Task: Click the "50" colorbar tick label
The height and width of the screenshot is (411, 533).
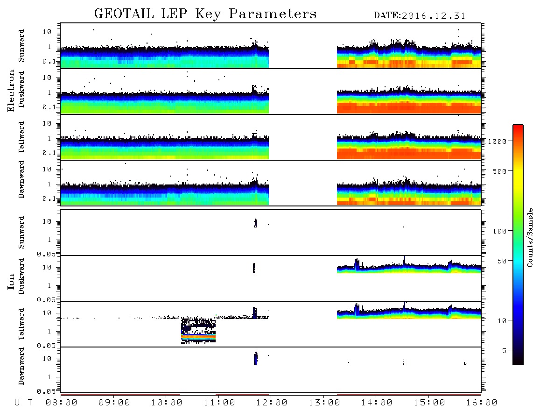Action: click(x=502, y=261)
